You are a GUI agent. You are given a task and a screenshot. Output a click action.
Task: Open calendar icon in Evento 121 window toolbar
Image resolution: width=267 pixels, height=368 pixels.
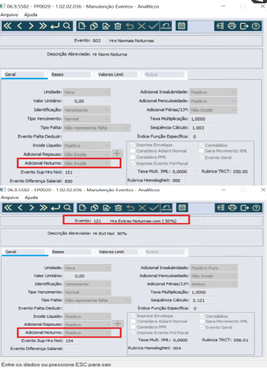tap(182, 208)
